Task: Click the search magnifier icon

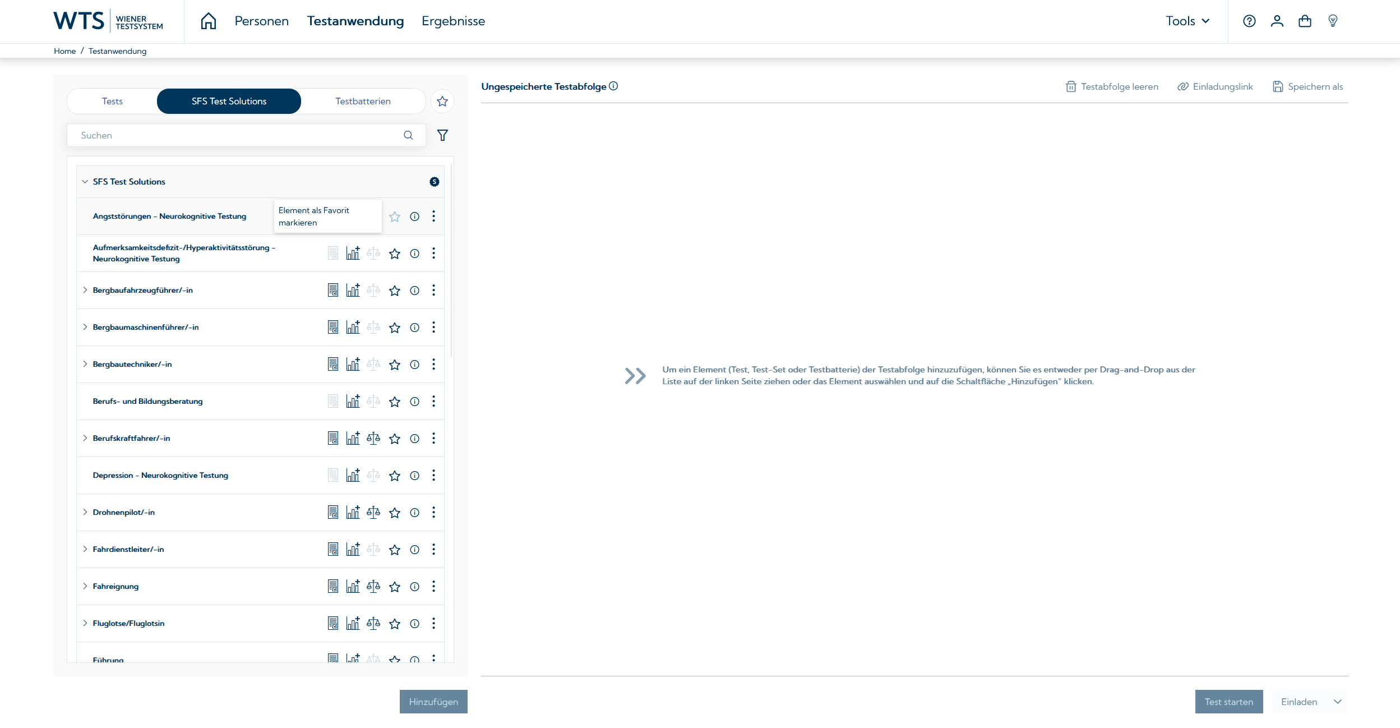Action: click(408, 135)
